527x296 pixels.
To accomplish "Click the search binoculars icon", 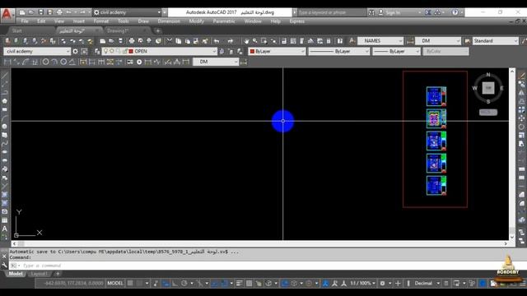I will (x=371, y=12).
